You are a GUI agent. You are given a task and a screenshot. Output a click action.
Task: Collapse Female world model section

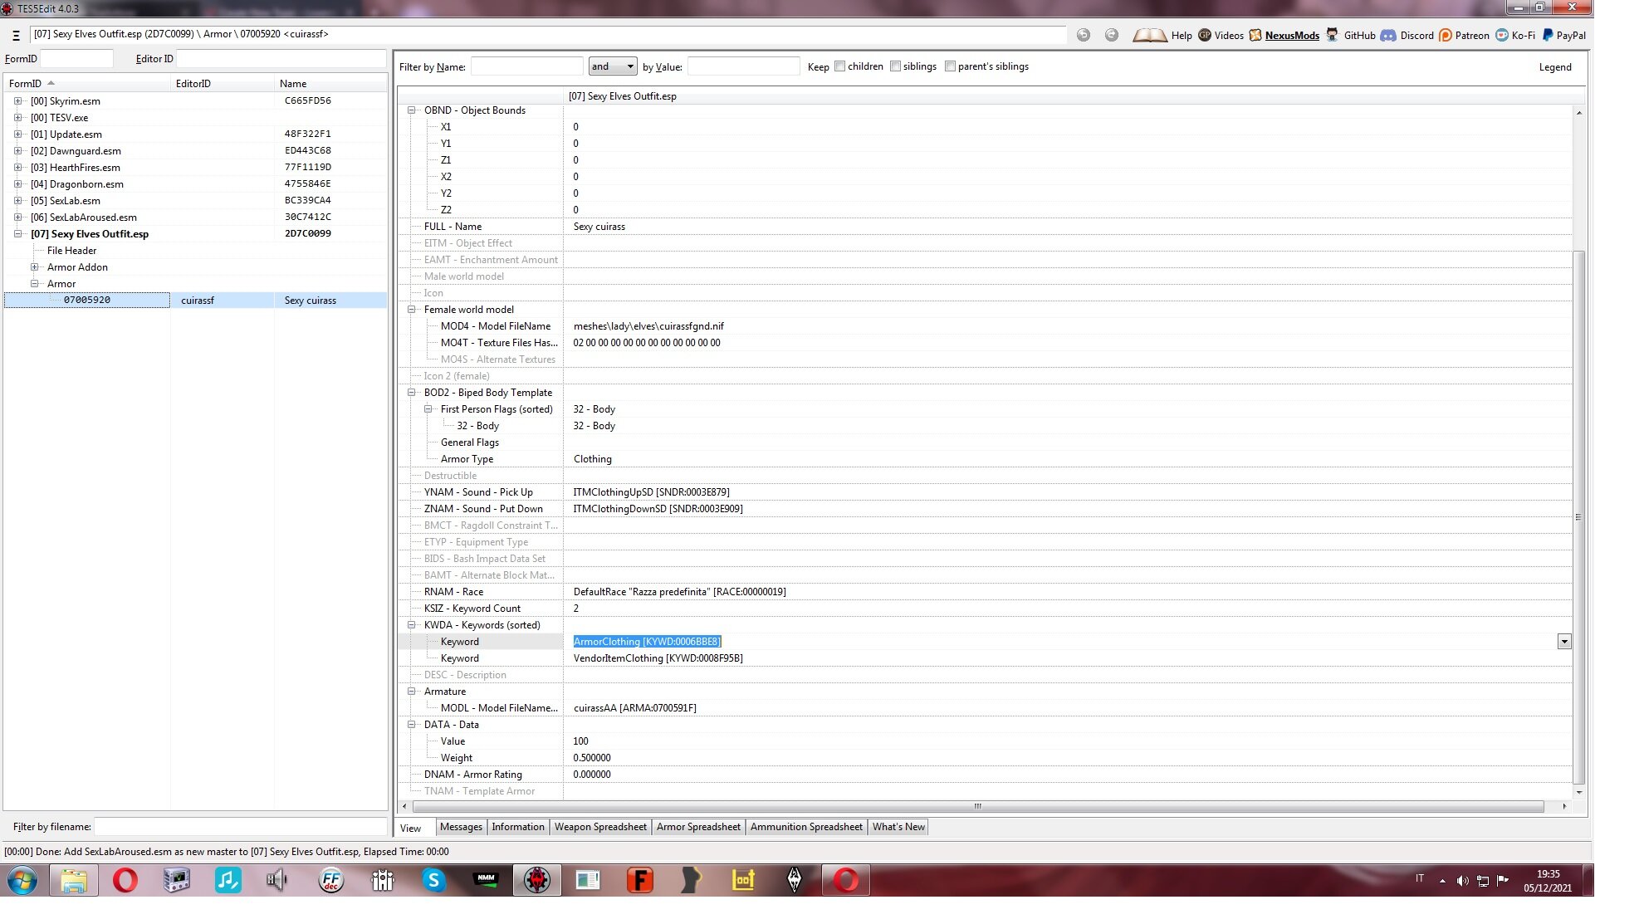411,309
